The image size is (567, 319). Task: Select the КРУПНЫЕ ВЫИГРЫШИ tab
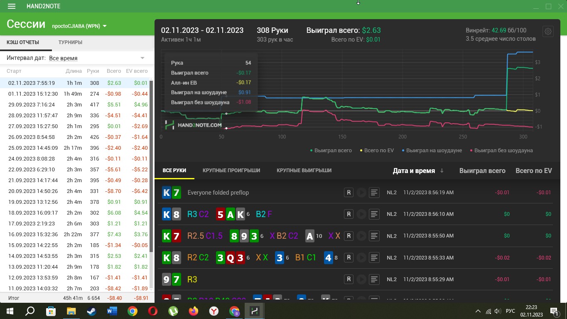pos(304,171)
